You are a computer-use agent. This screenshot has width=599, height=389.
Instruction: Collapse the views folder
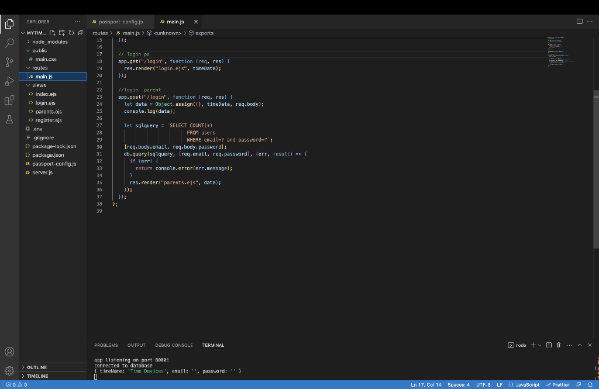pos(39,85)
